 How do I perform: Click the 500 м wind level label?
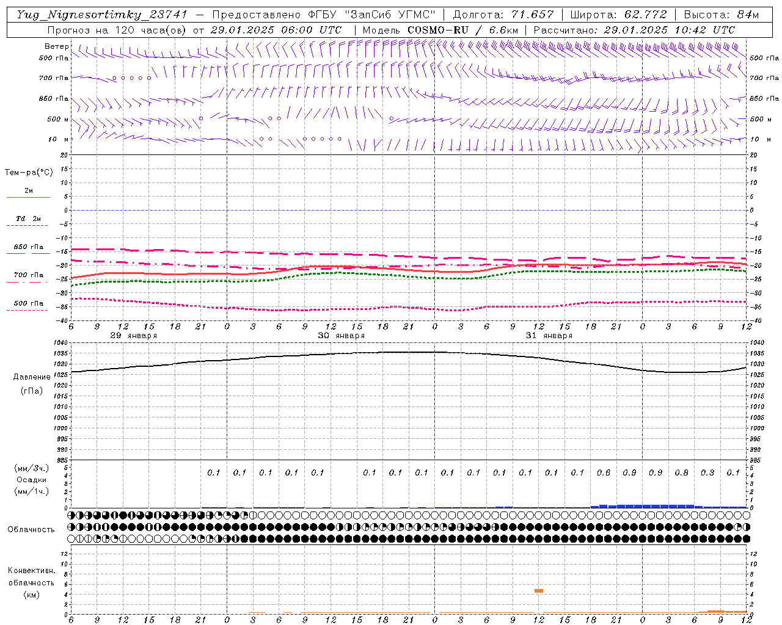click(x=59, y=119)
